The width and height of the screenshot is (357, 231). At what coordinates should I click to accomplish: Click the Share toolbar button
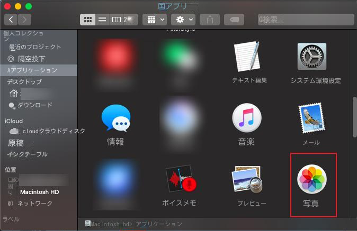coord(210,20)
